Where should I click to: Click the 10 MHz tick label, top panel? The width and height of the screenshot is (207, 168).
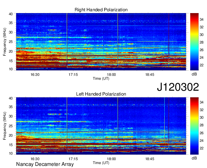11,69
